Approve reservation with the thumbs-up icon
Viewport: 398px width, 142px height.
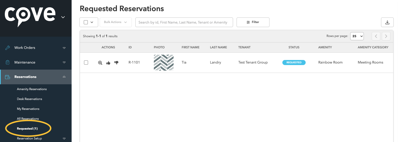(x=108, y=63)
